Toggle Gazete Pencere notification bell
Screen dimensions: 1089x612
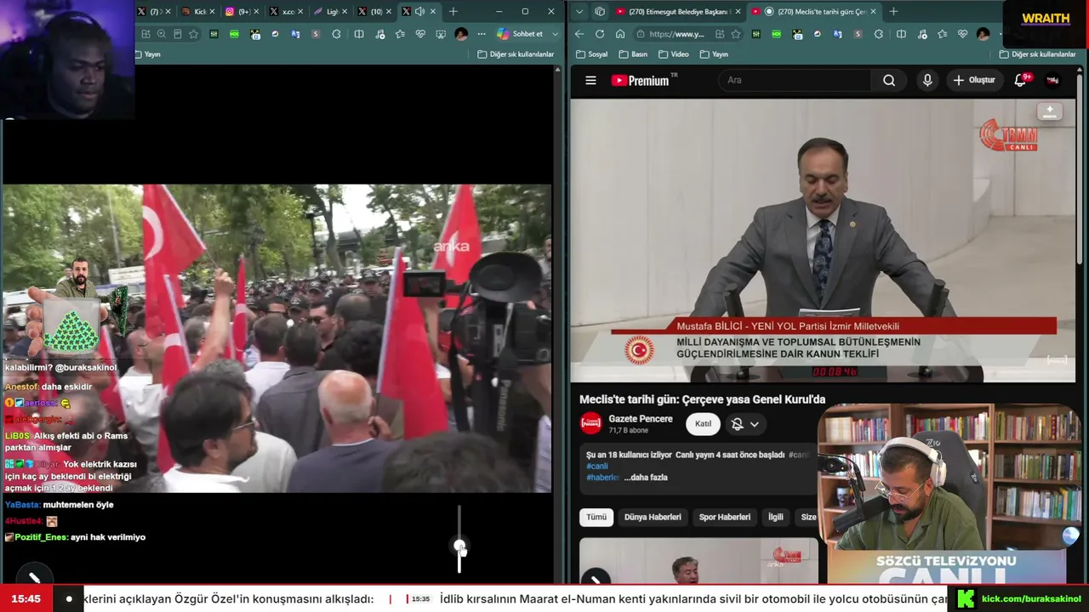[738, 424]
